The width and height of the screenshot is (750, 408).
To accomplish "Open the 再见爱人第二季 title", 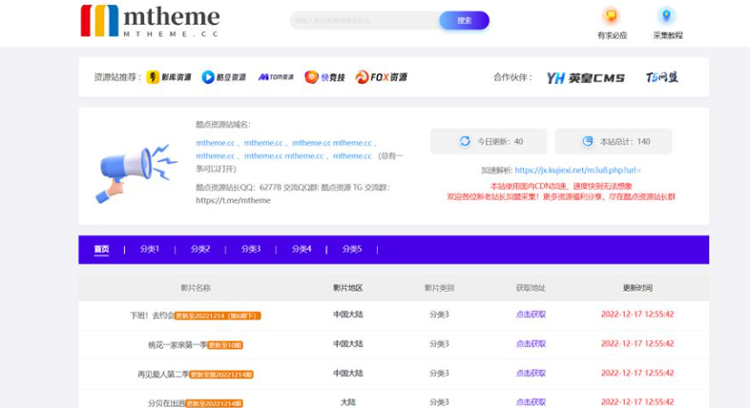I will click(163, 375).
